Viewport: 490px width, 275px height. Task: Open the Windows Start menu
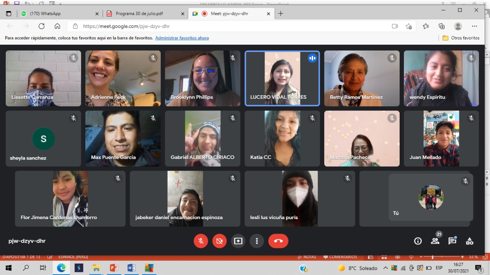pyautogui.click(x=8, y=268)
